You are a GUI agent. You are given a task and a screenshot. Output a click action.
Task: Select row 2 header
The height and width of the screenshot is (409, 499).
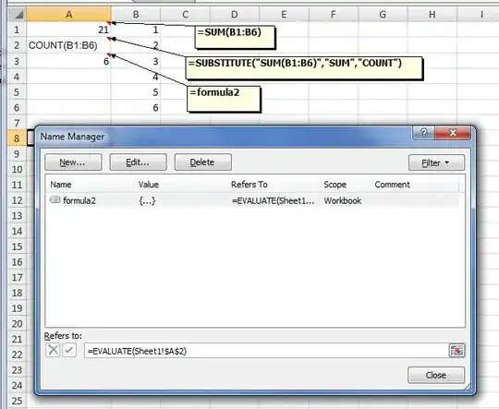(x=17, y=45)
